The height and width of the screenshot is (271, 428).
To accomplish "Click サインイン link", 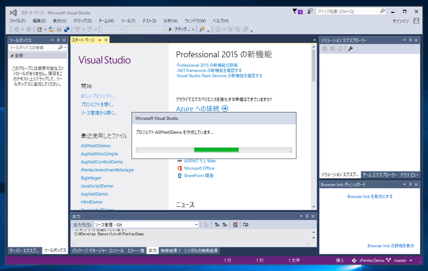I will [400, 21].
